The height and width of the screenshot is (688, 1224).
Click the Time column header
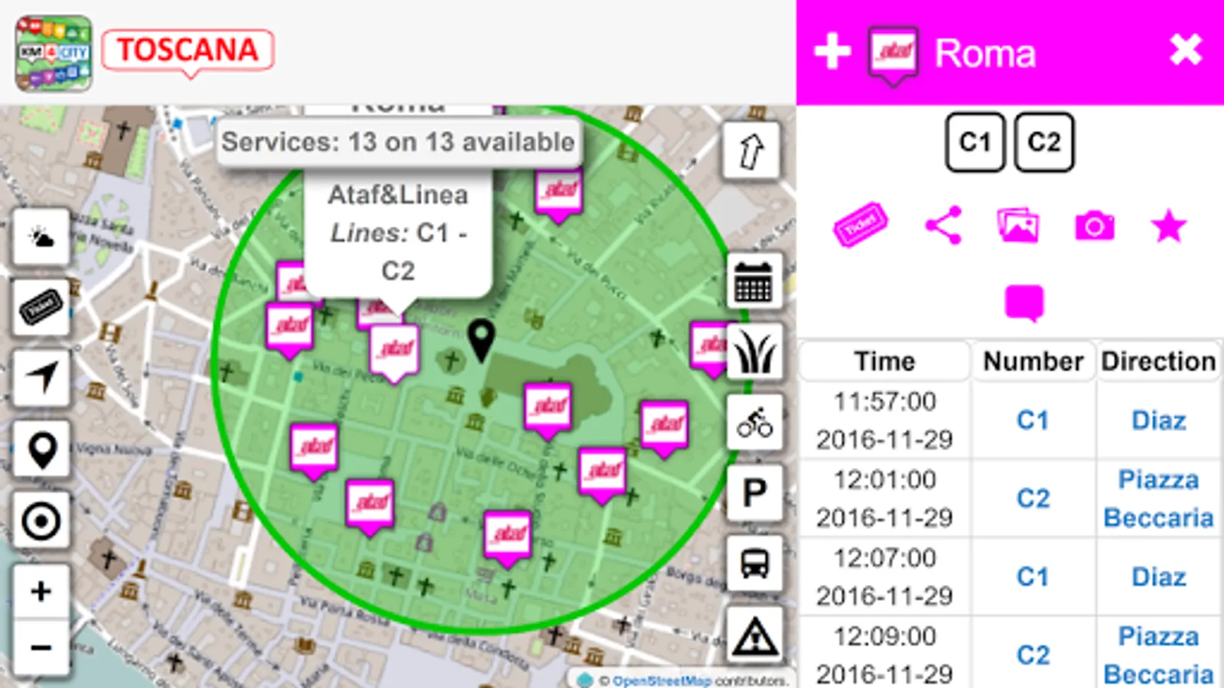pyautogui.click(x=884, y=362)
